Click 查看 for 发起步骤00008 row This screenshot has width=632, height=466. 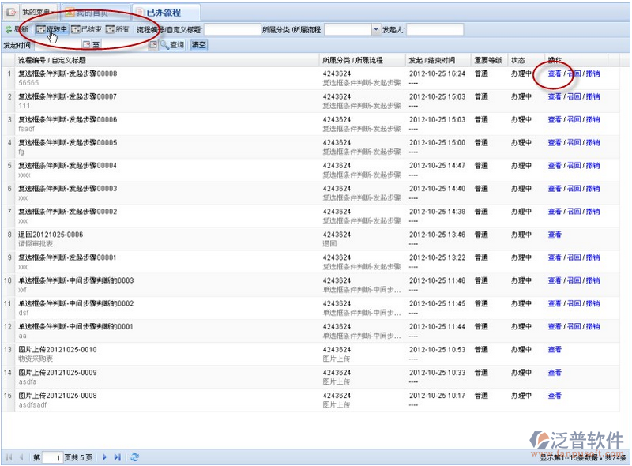coord(555,73)
